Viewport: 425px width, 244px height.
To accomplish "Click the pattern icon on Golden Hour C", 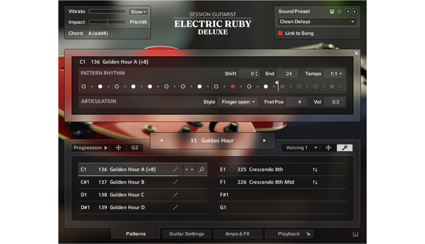I will [x=175, y=195].
